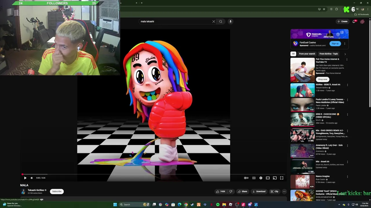Clear the 'mala tekashi' search text
This screenshot has width=371, height=208.
click(214, 21)
